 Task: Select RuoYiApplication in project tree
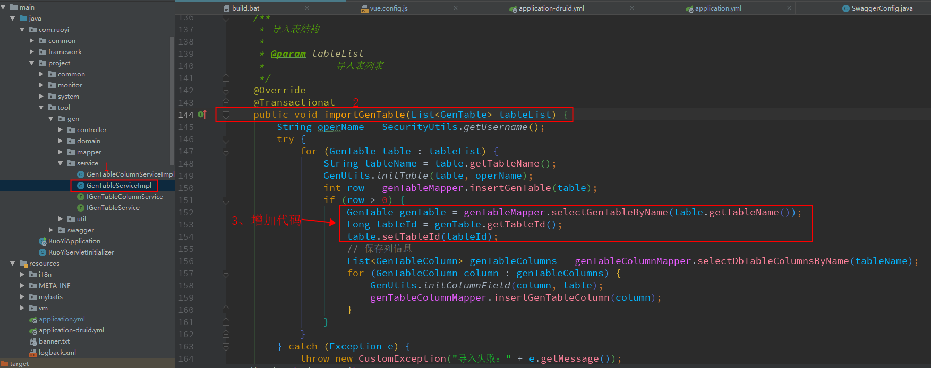(x=74, y=241)
